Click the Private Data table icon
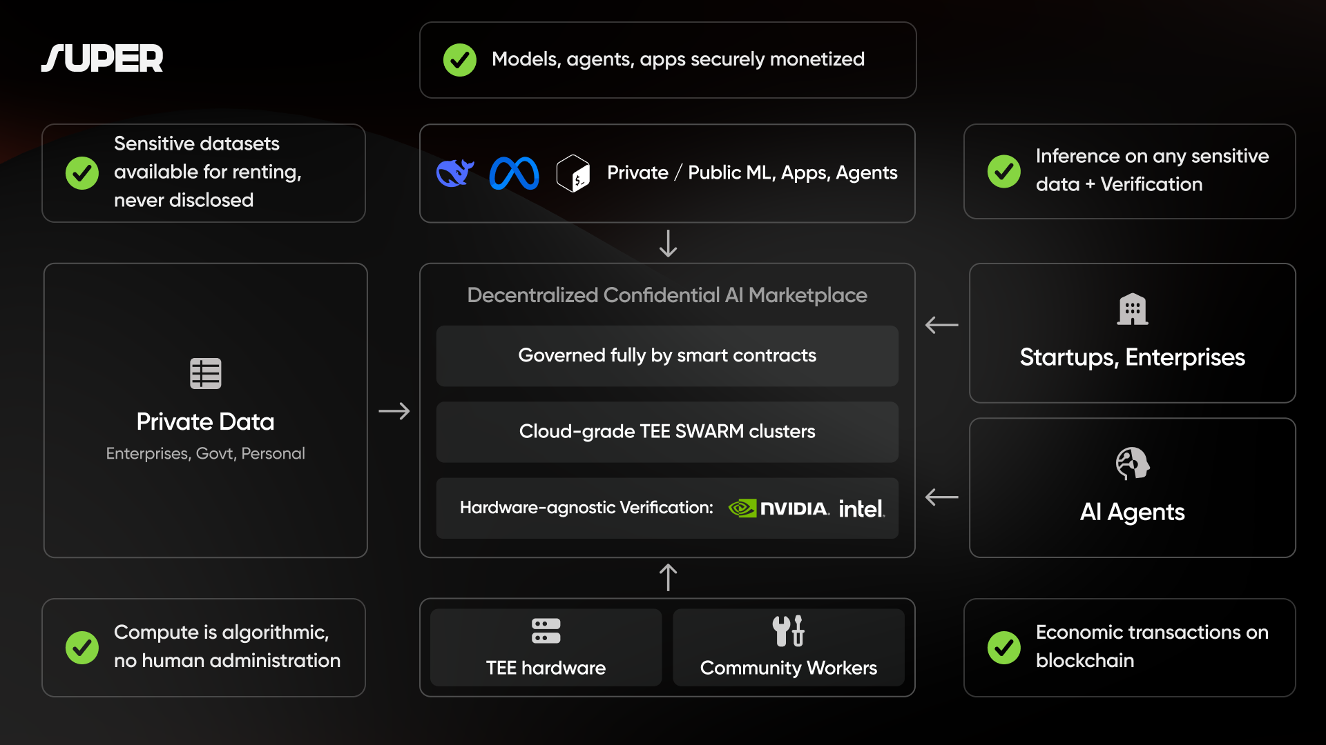Image resolution: width=1326 pixels, height=745 pixels. [205, 373]
